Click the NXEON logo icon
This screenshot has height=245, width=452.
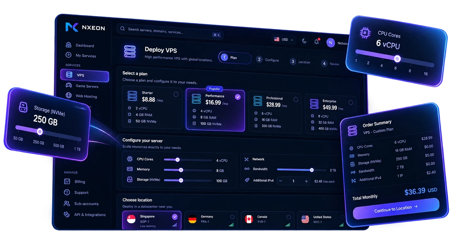(72, 27)
